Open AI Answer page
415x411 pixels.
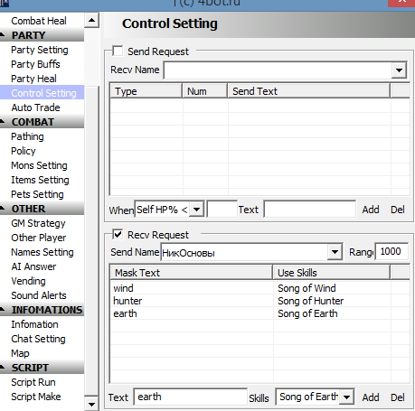tap(33, 266)
